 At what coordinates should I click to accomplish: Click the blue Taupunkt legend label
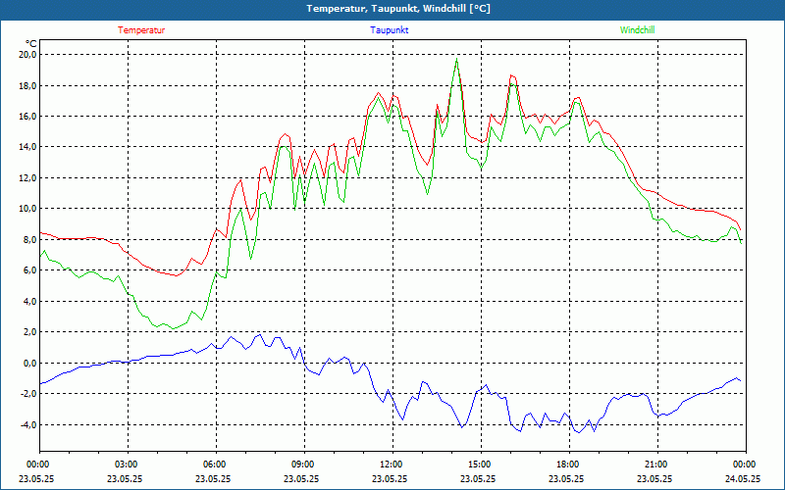(x=389, y=30)
